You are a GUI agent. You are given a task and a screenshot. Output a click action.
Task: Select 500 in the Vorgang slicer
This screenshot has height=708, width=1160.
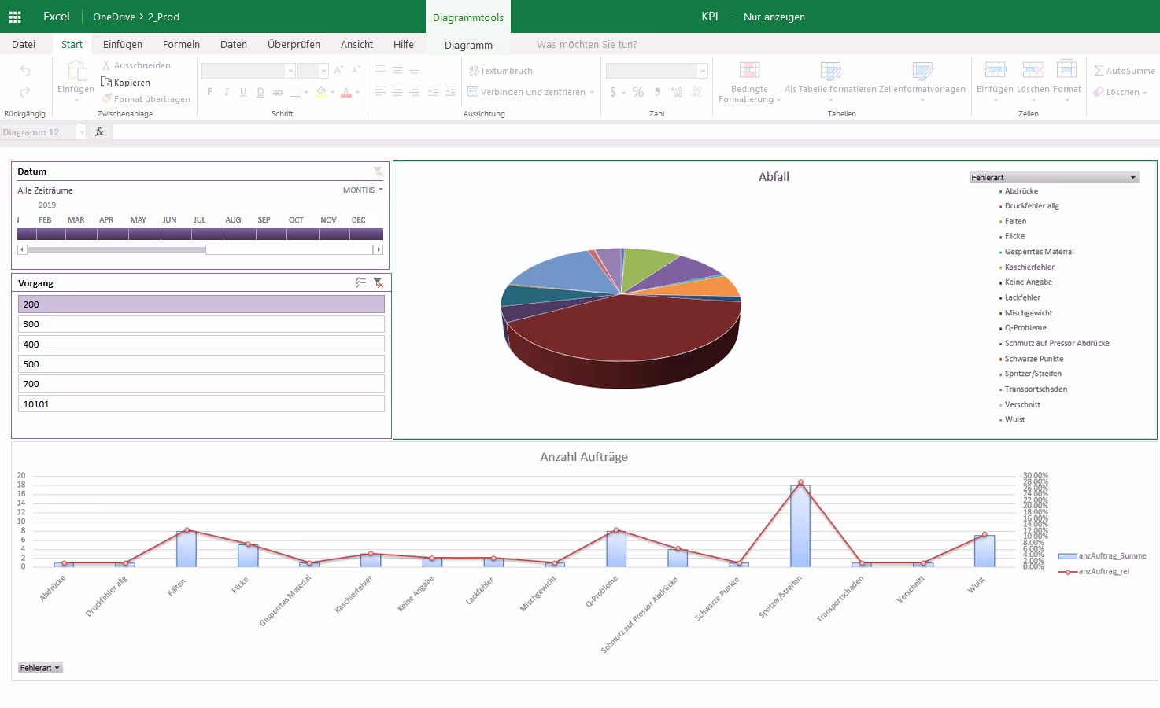click(201, 363)
